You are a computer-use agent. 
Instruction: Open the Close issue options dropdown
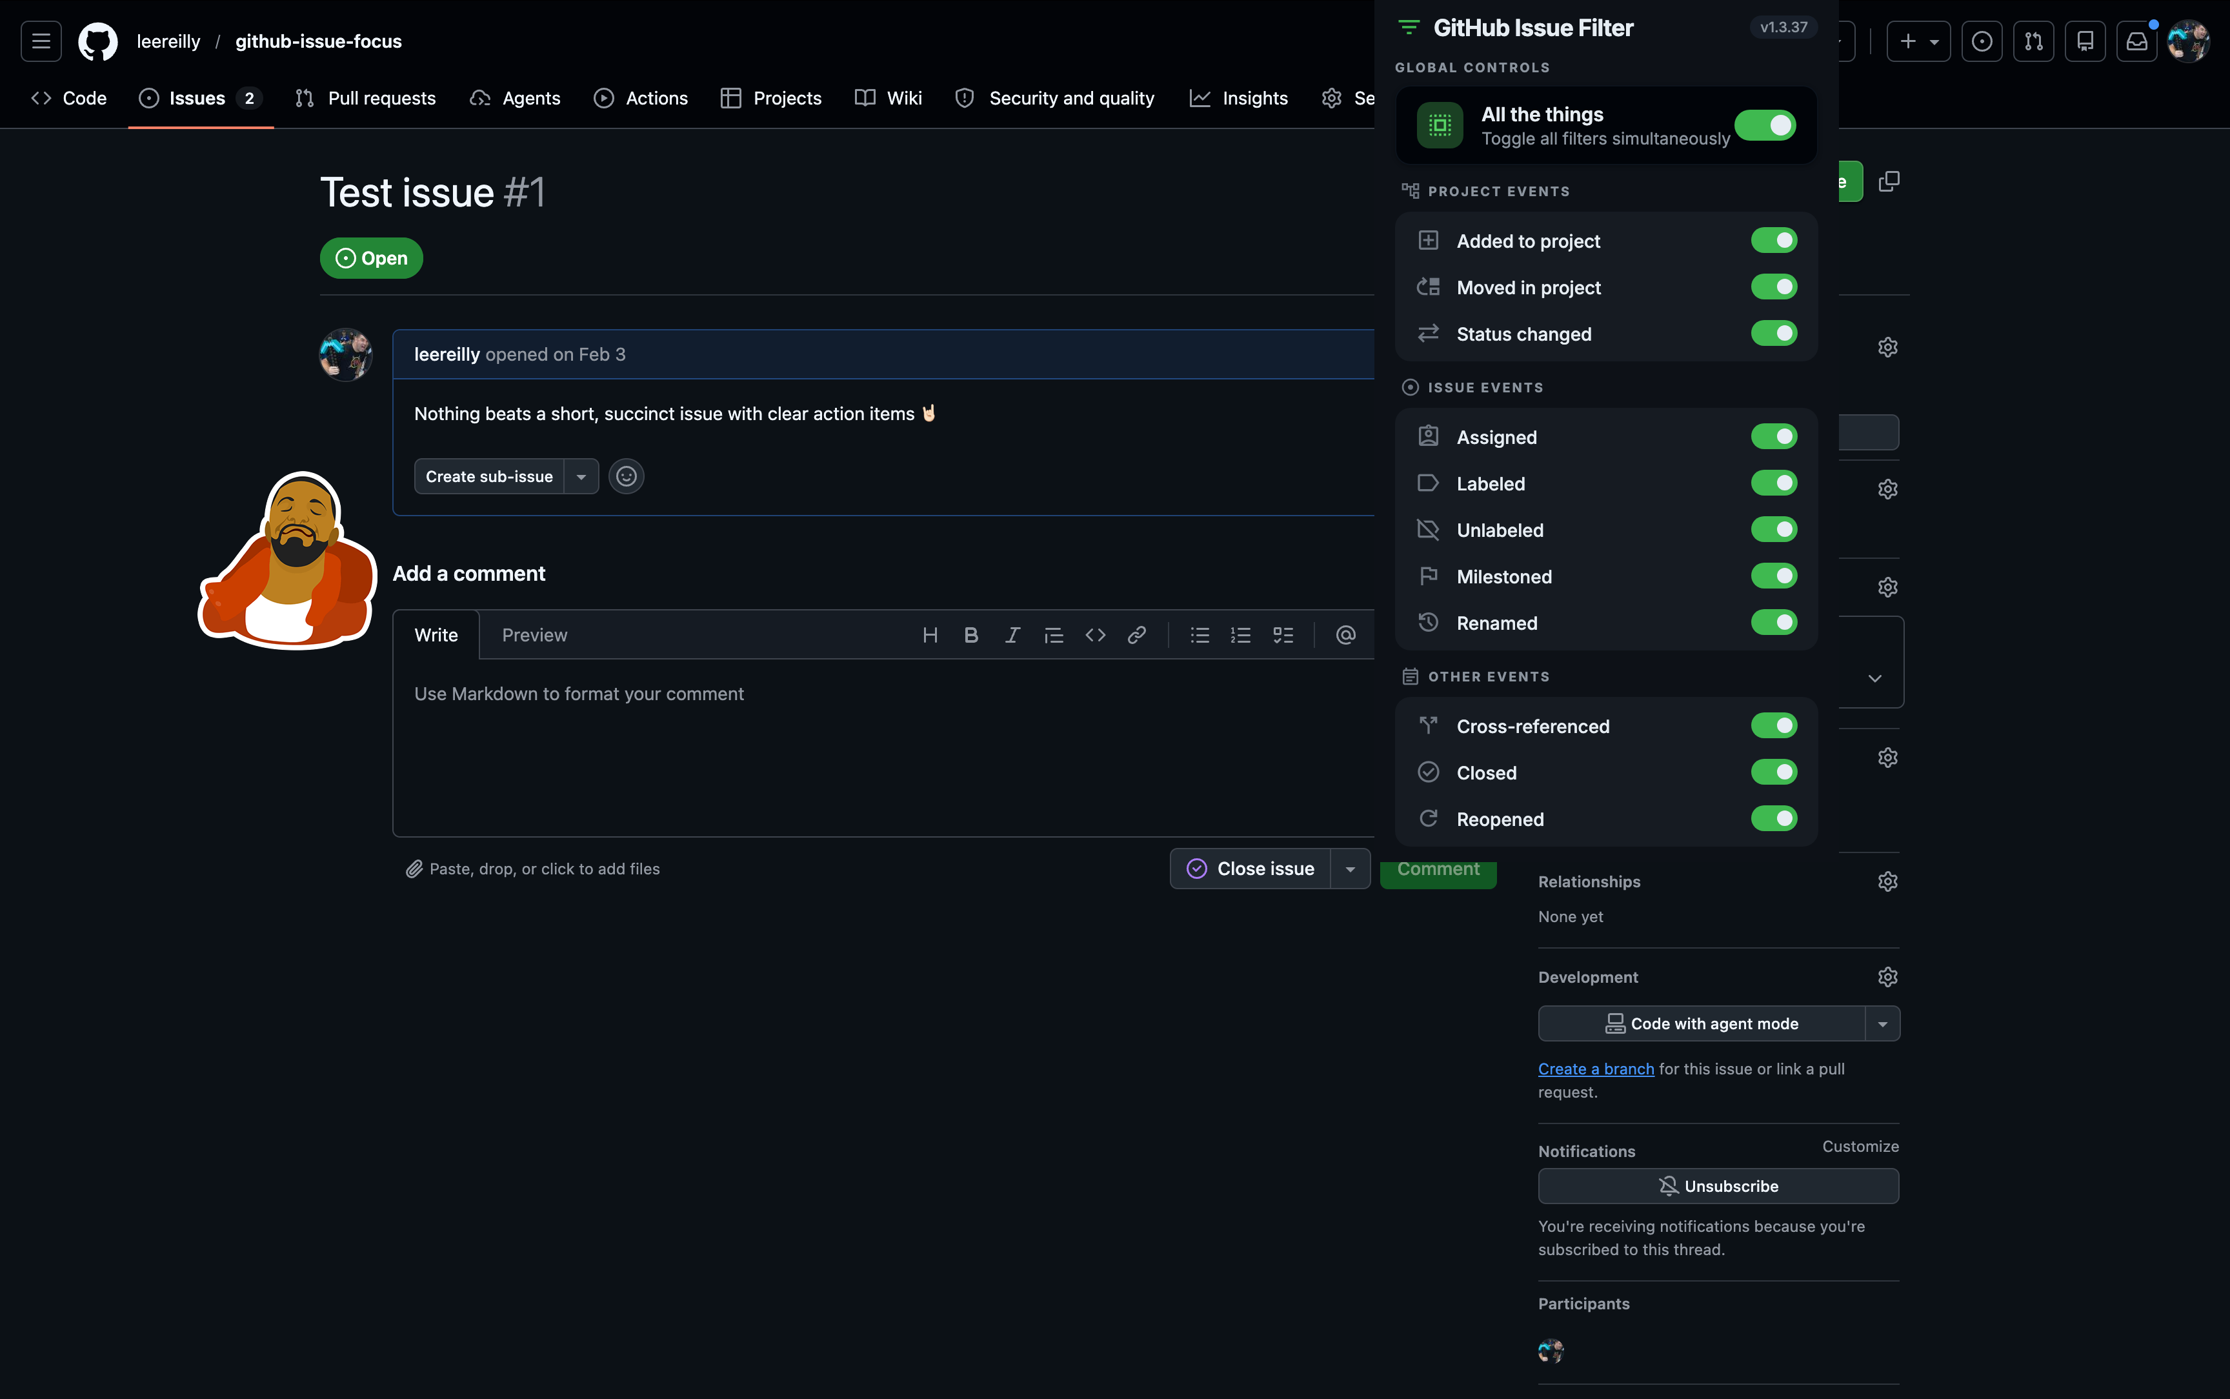[x=1351, y=868]
